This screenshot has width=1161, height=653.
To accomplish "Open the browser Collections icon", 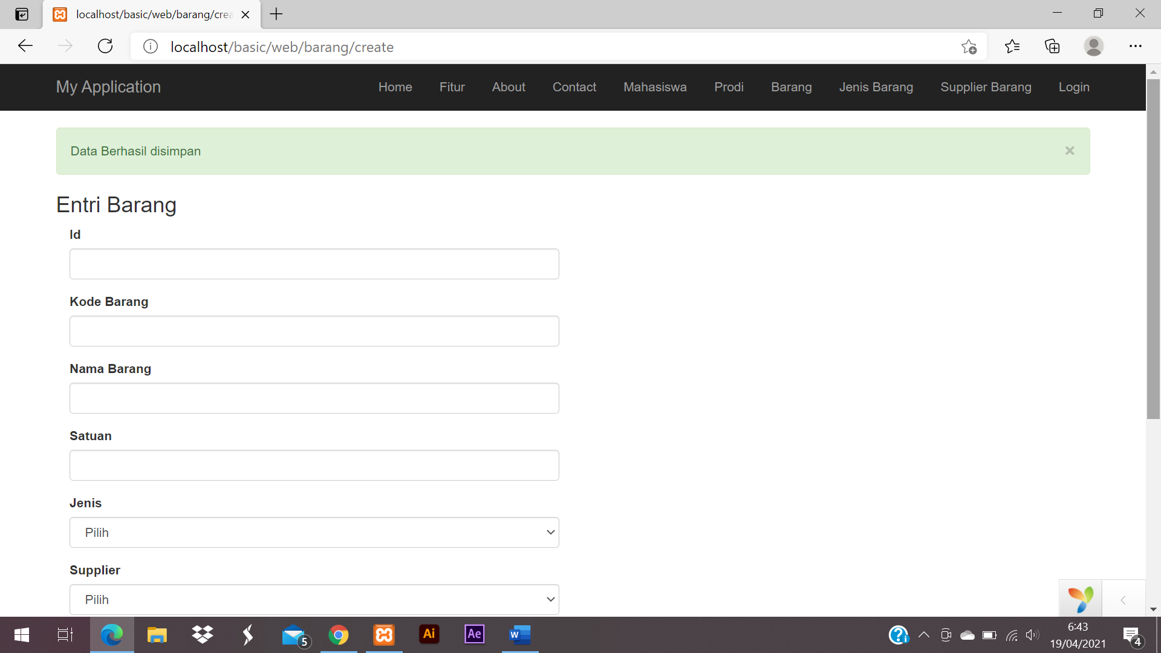I will (1052, 47).
